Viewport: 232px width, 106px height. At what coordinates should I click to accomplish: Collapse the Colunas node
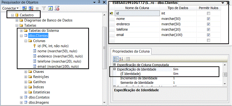pyautogui.click(x=26, y=41)
